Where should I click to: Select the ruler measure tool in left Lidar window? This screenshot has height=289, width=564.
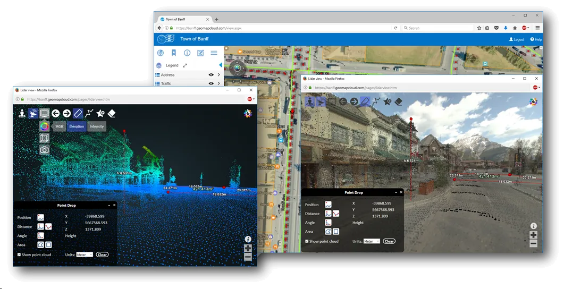pyautogui.click(x=78, y=114)
